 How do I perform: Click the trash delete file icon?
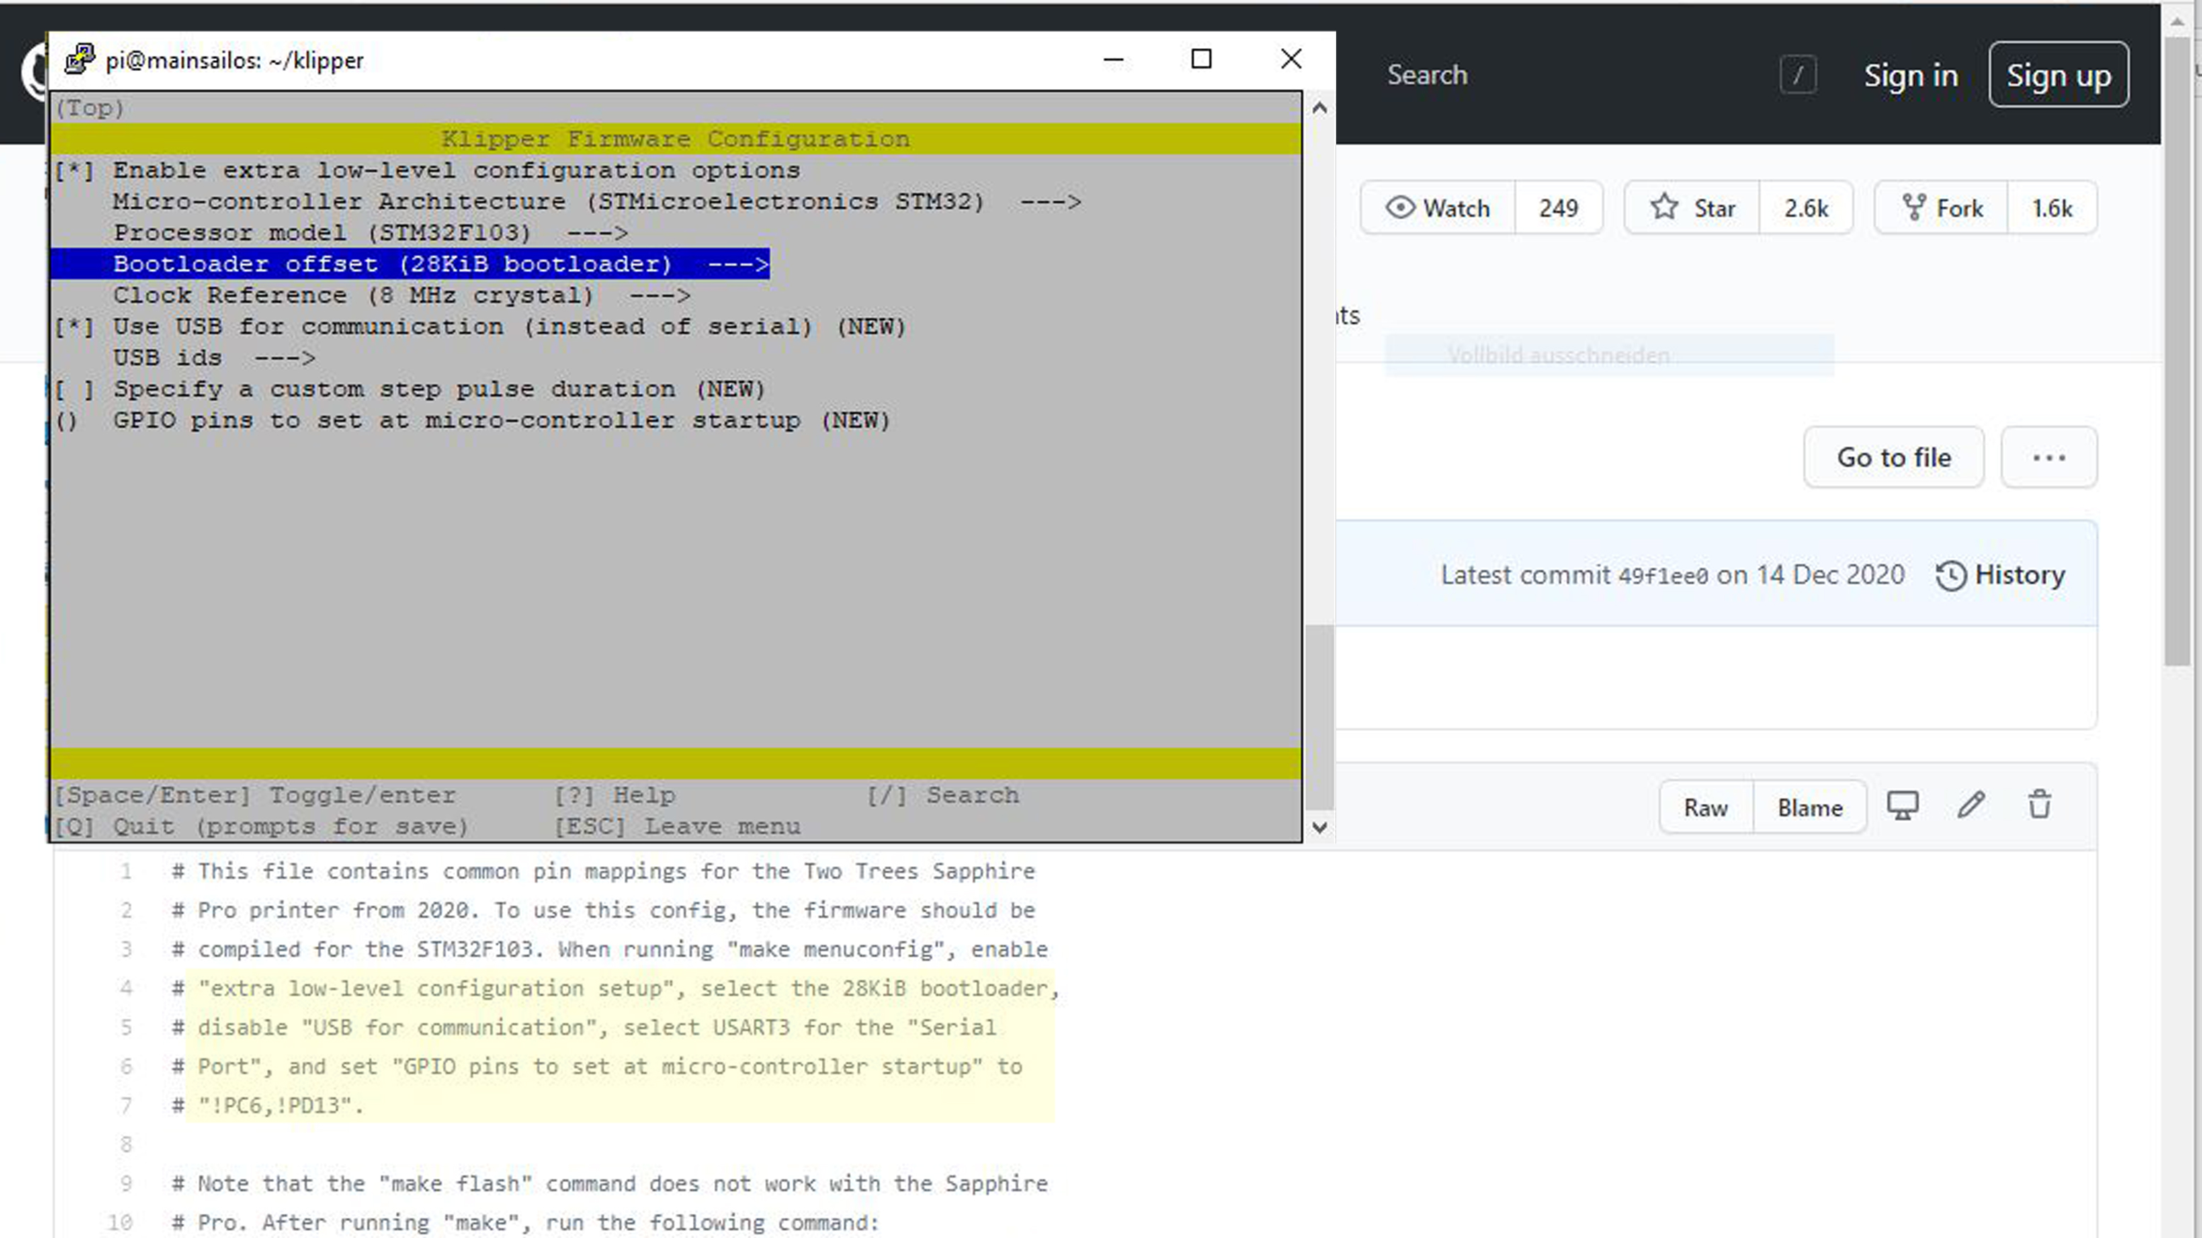[x=2040, y=806]
